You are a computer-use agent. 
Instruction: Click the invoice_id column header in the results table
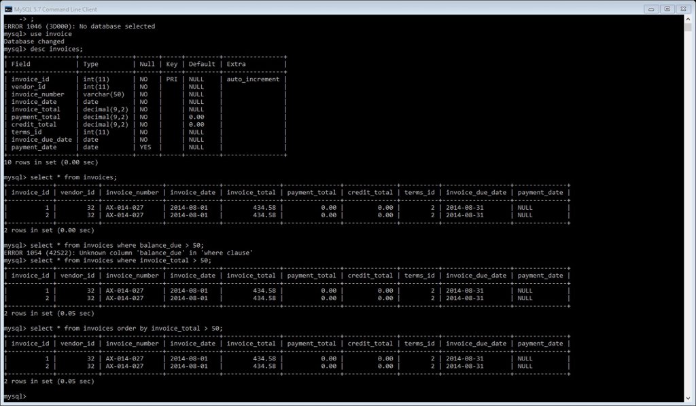pos(29,192)
